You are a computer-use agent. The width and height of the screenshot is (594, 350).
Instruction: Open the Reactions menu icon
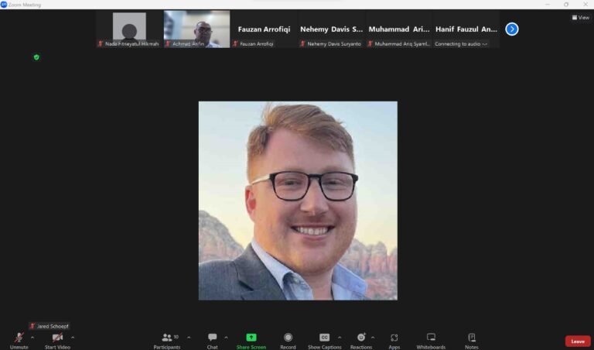click(361, 338)
